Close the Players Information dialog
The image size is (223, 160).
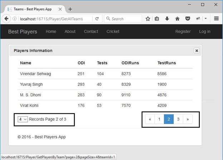click(197, 51)
